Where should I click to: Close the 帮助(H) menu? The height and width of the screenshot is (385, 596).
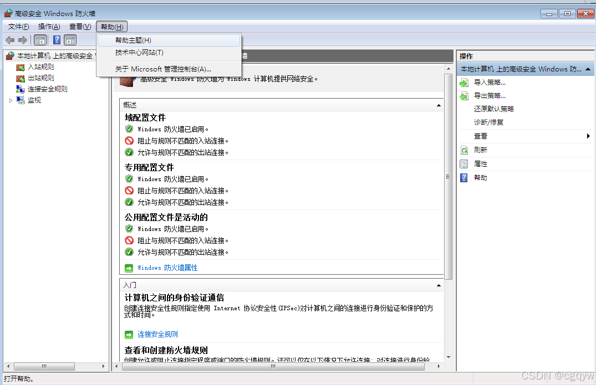pyautogui.click(x=112, y=27)
